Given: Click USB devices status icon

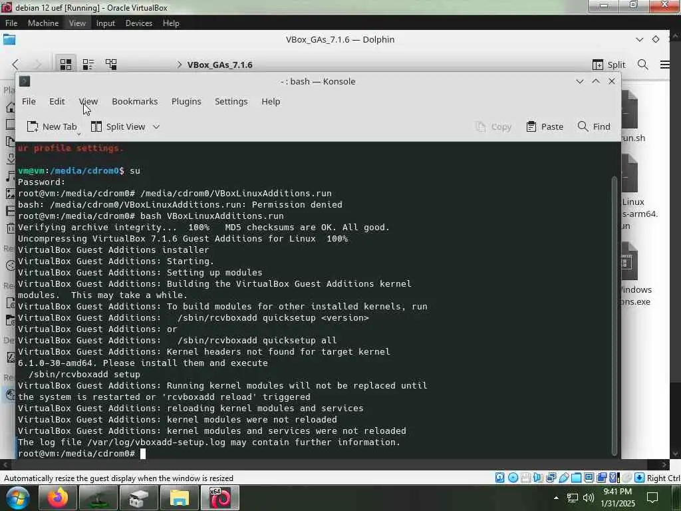Looking at the screenshot, I should click(x=564, y=478).
